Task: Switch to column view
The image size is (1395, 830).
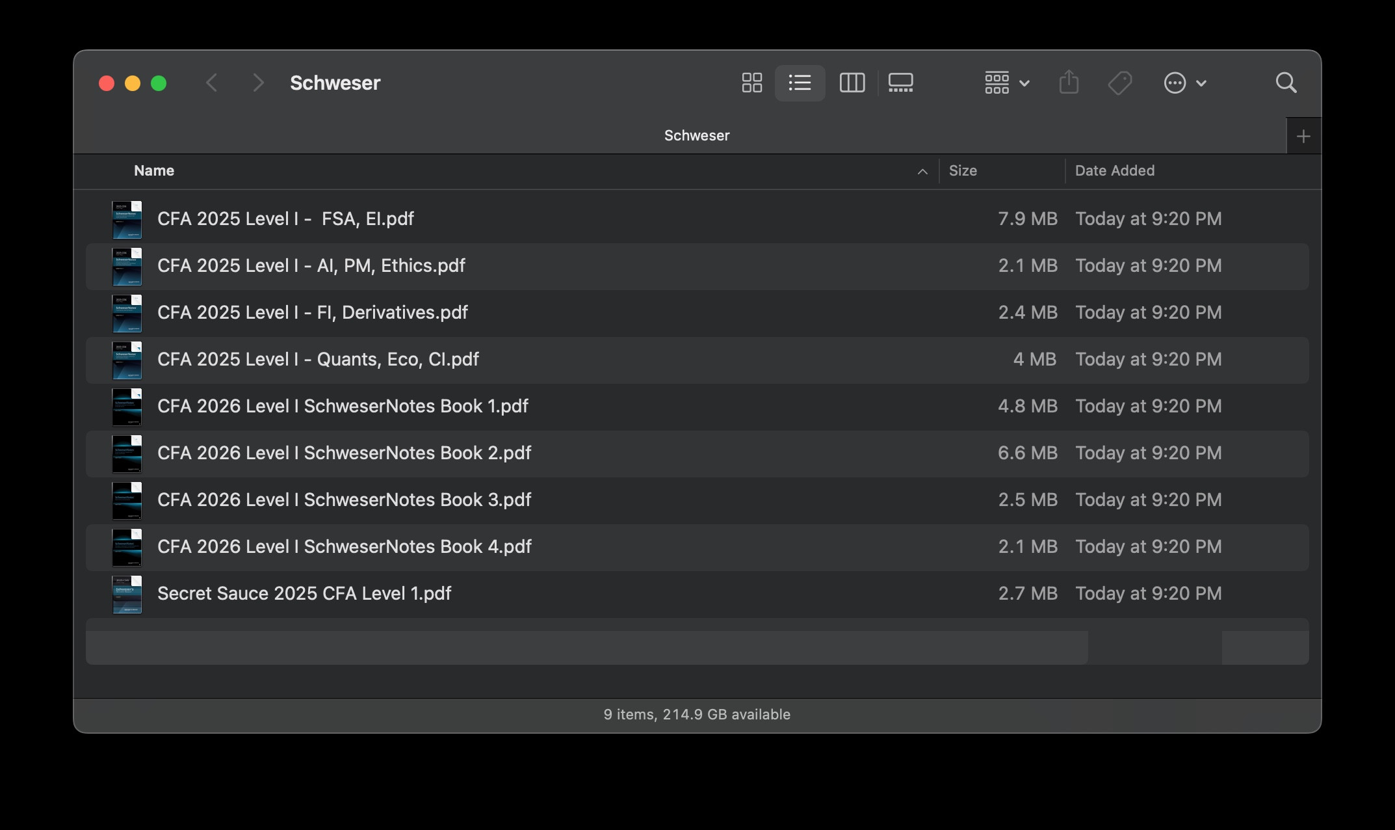Action: point(852,83)
